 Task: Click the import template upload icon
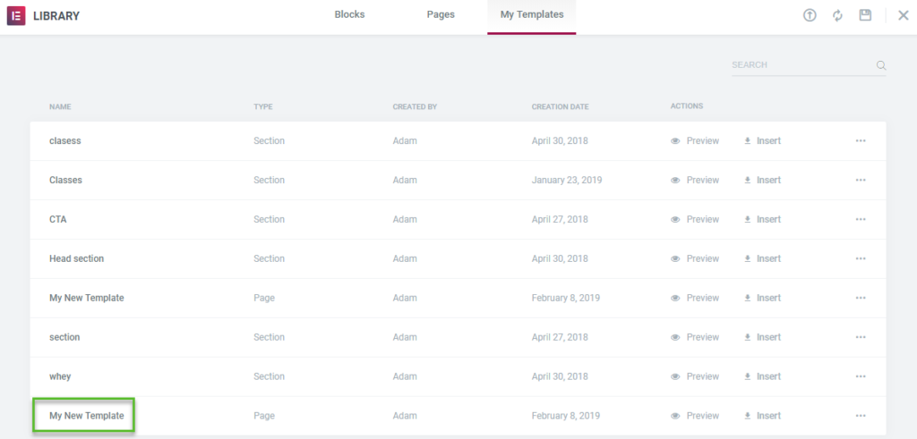point(810,16)
